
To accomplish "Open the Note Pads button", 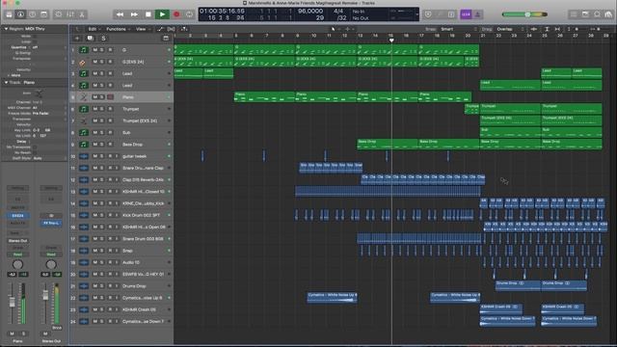I will click(585, 14).
